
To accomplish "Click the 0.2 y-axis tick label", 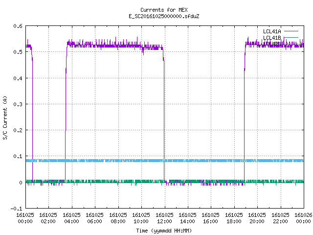I will click(x=18, y=130).
